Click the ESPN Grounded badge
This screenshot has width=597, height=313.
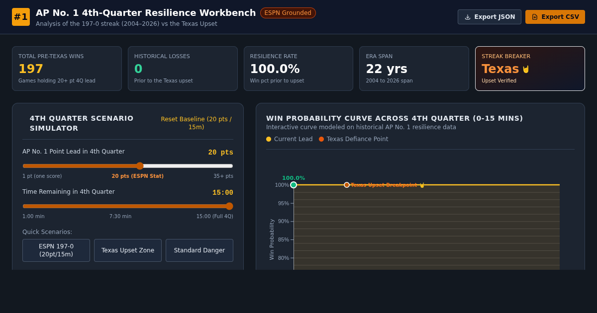288,13
